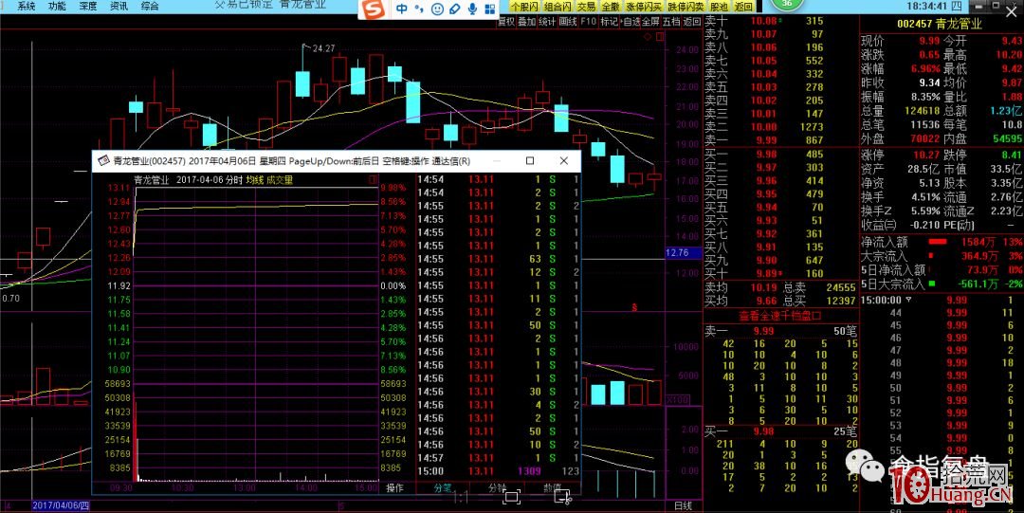This screenshot has height=513, width=1024.
Task: Click the 15:00 13.11 1309 tick row
Action: (x=499, y=471)
